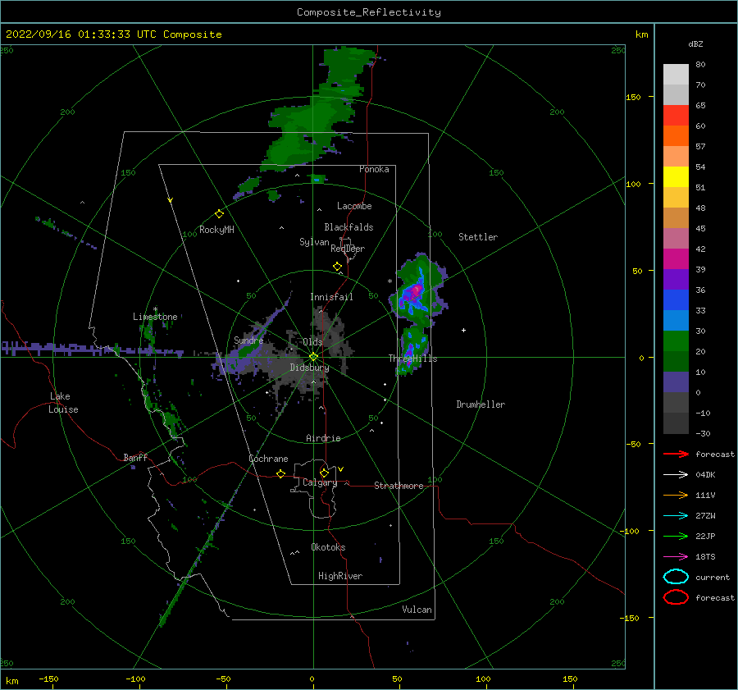Image resolution: width=738 pixels, height=690 pixels.
Task: Click the Vulcan city label
Action: [417, 610]
